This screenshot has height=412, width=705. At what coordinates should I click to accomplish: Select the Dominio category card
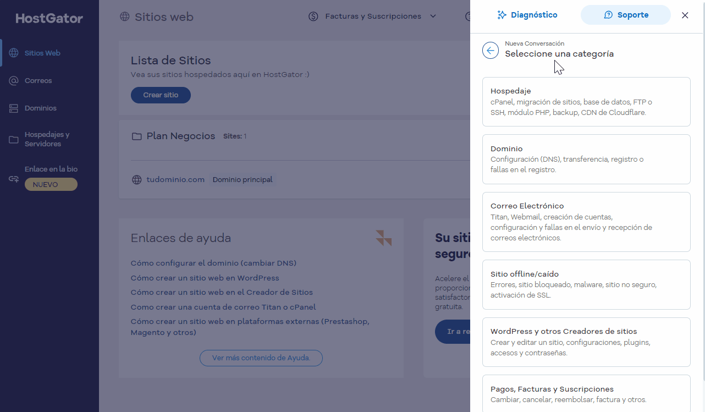coord(586,160)
